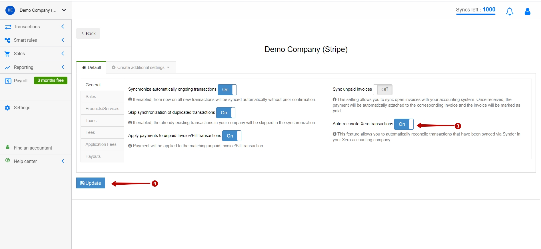Click the home icon on Default tab

(84, 67)
